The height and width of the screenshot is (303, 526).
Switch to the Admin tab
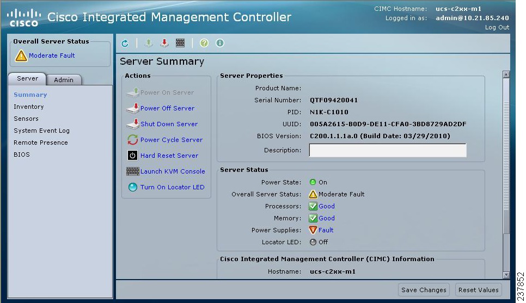[x=64, y=80]
